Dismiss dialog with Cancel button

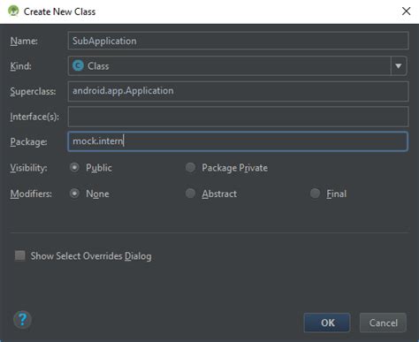(x=383, y=323)
